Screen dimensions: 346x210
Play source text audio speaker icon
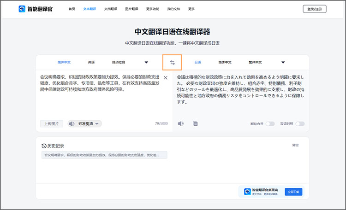72,123
